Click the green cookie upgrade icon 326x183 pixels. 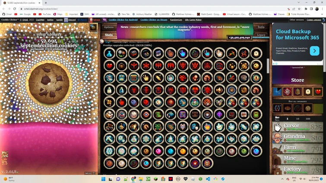pos(244,151)
